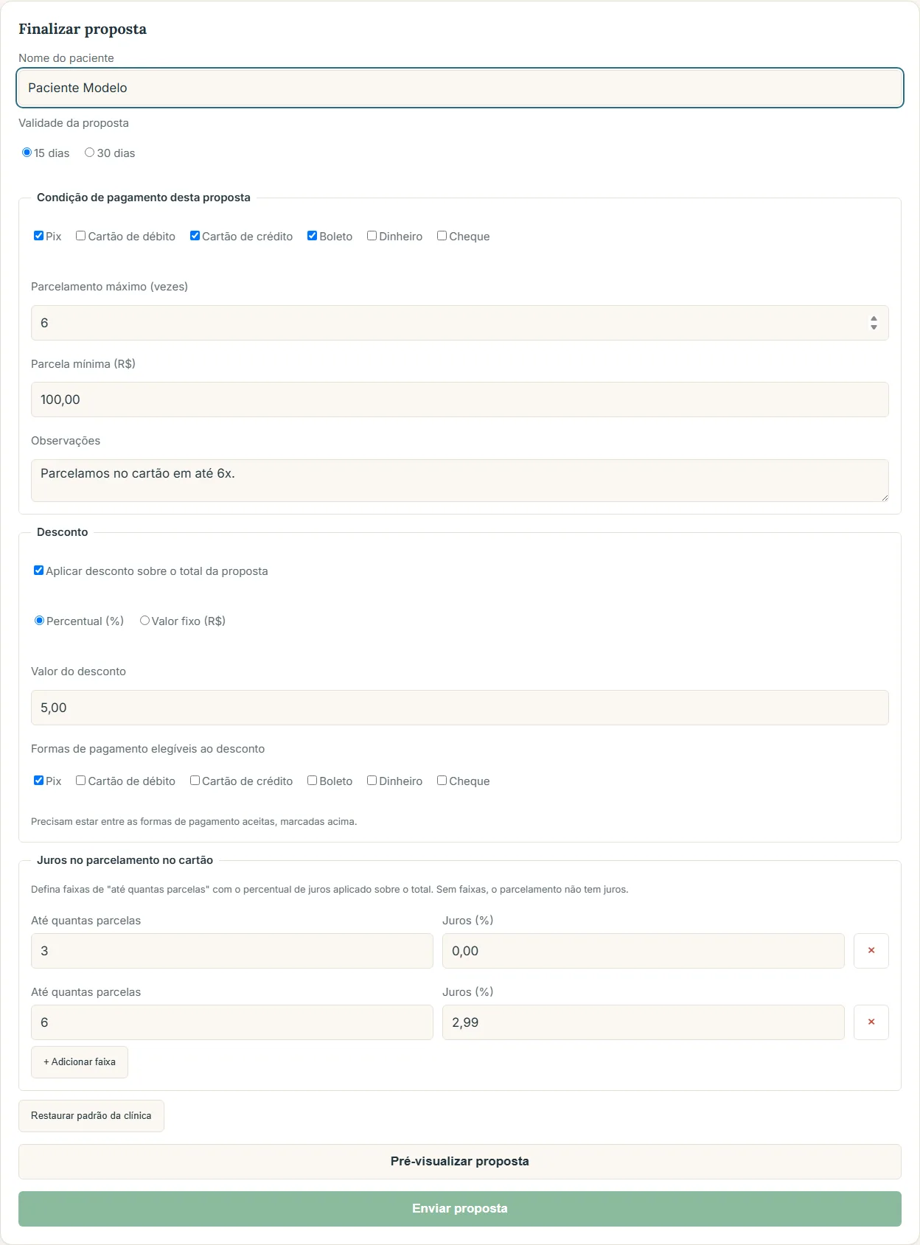This screenshot has width=920, height=1245.
Task: Click Restaurar padrão da clínica
Action: click(x=91, y=1116)
